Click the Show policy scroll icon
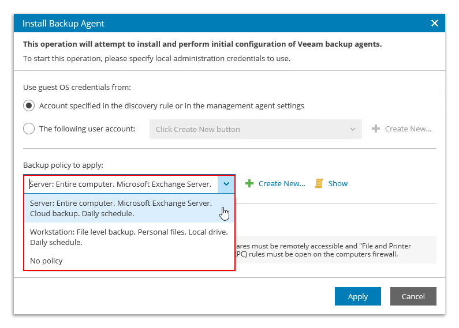Image resolution: width=459 pixels, height=328 pixels. tap(319, 183)
